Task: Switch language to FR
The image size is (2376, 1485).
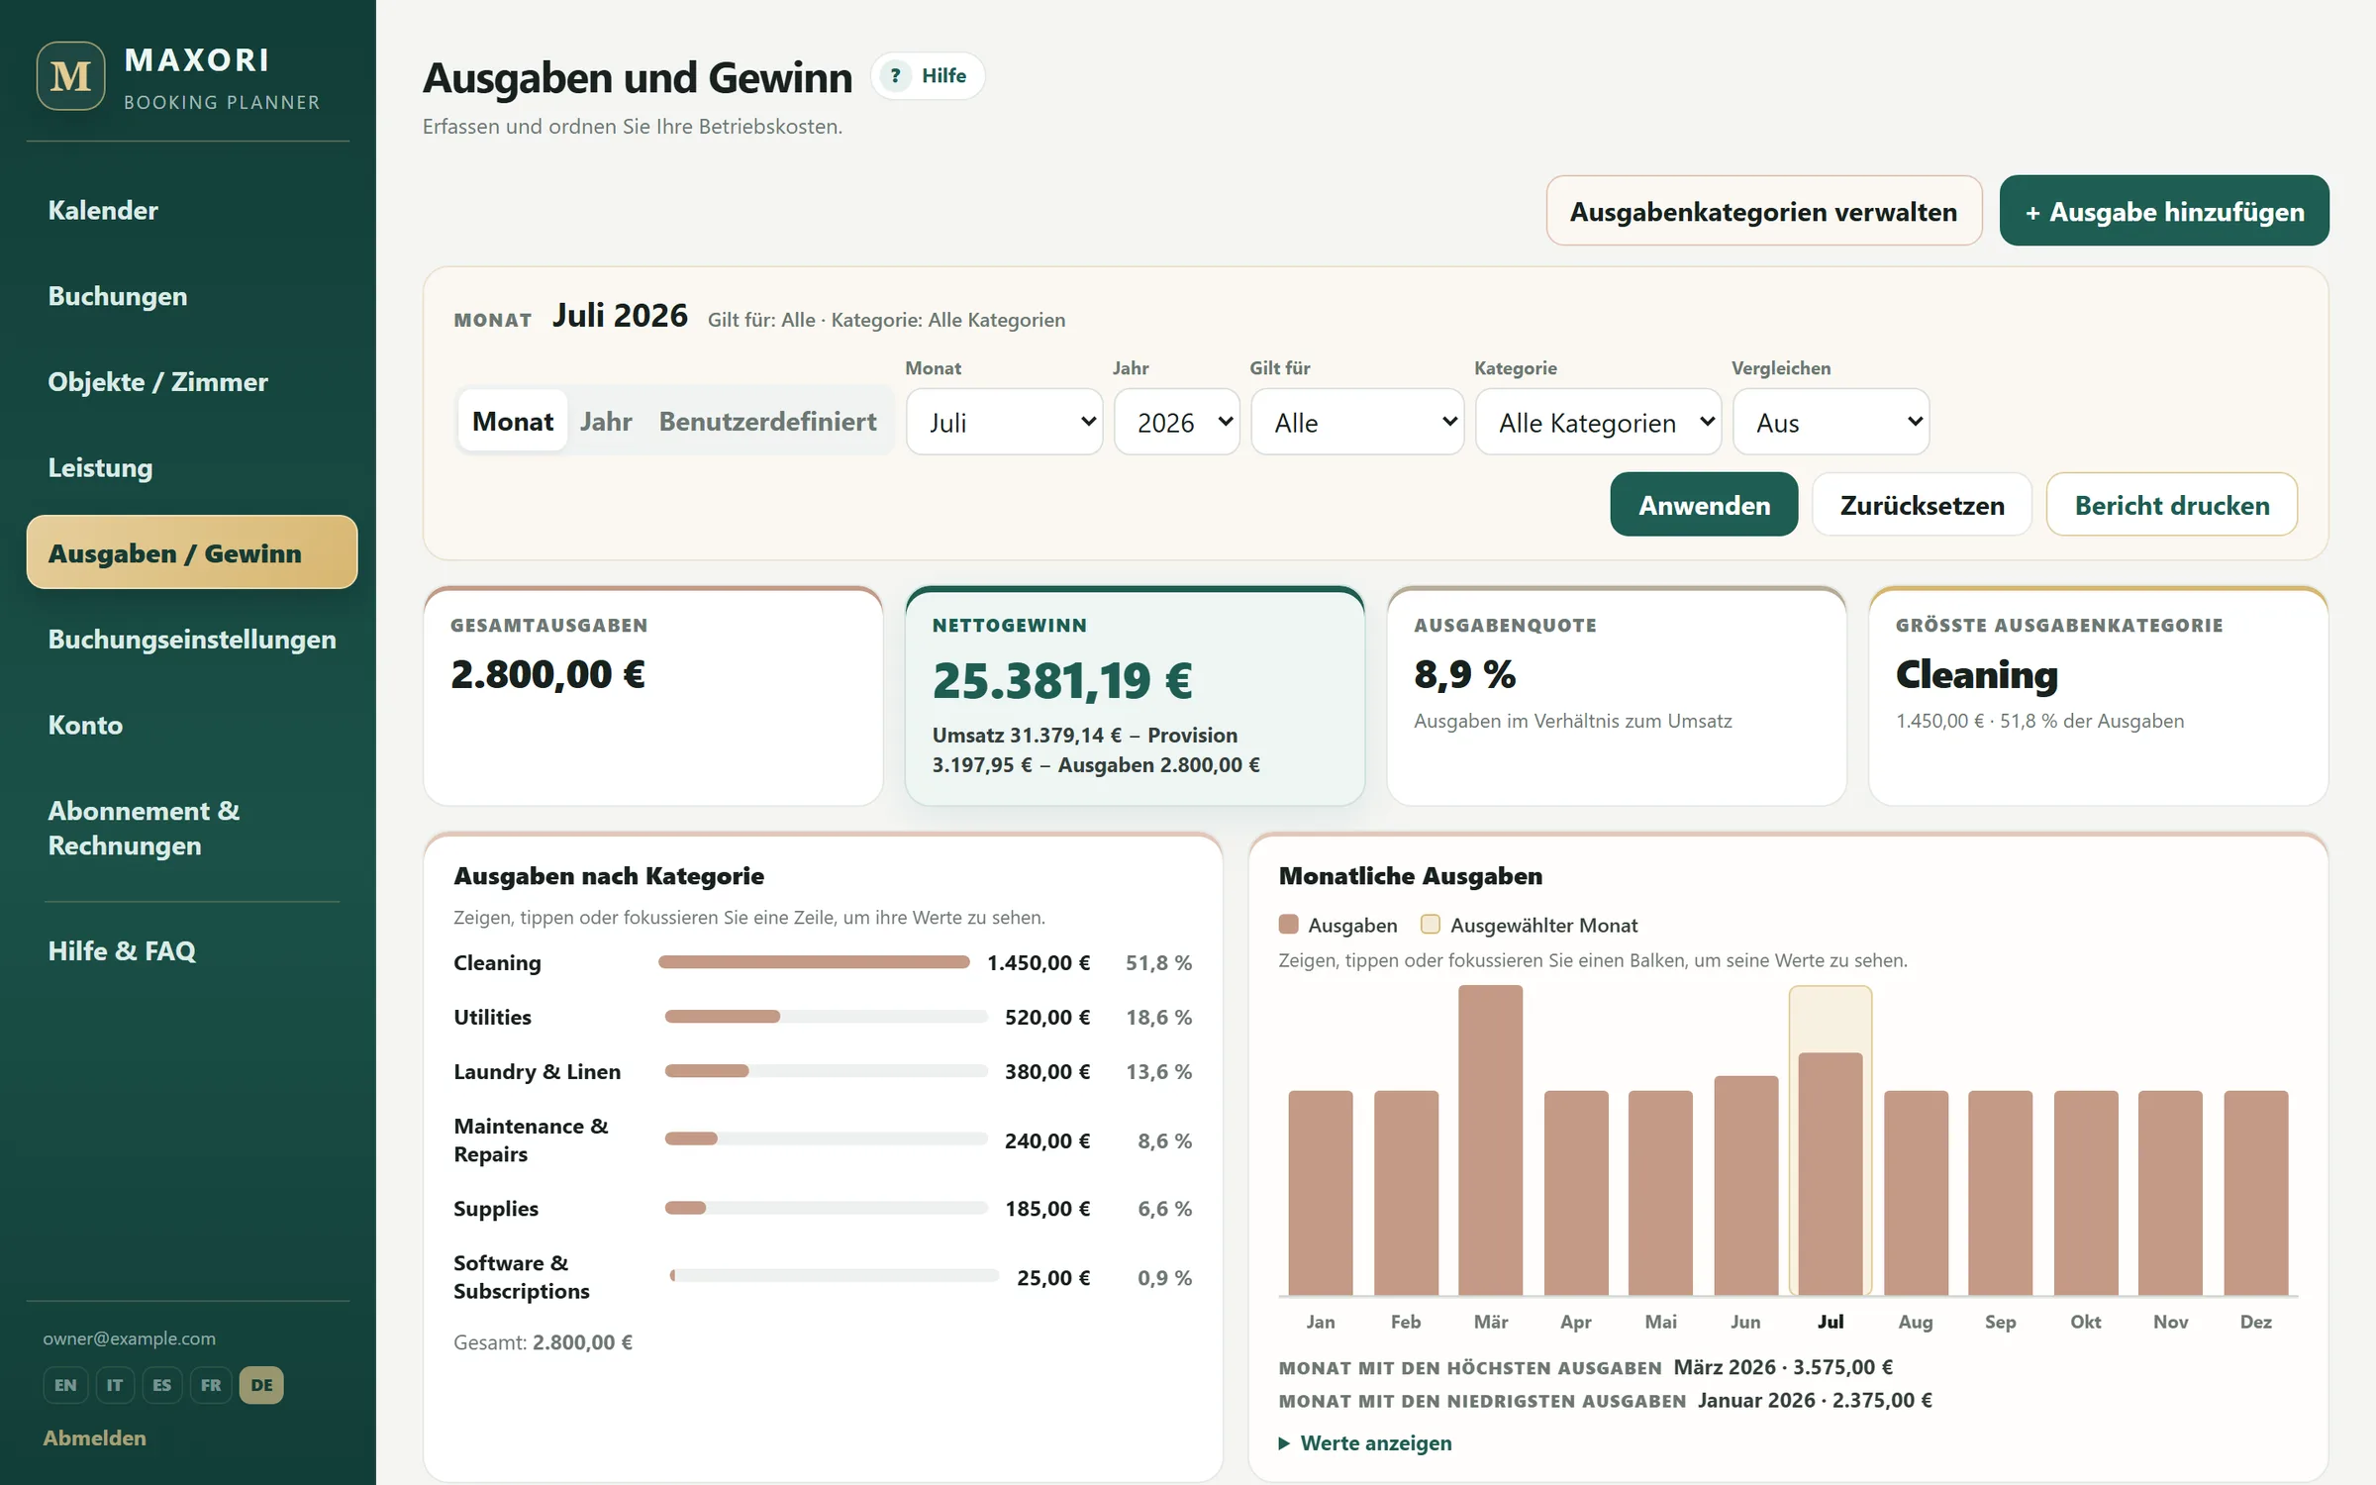Action: [x=211, y=1385]
